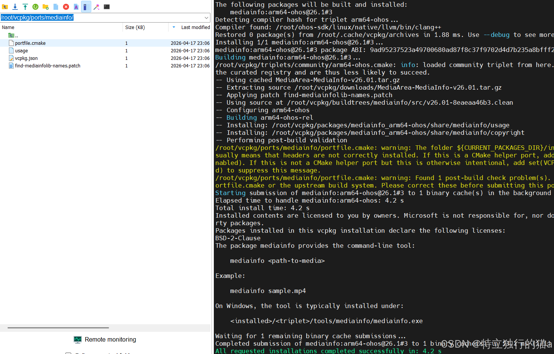The width and height of the screenshot is (554, 354).
Task: Toggle the highlighted blue panel toolbar icon
Action: [x=86, y=7]
